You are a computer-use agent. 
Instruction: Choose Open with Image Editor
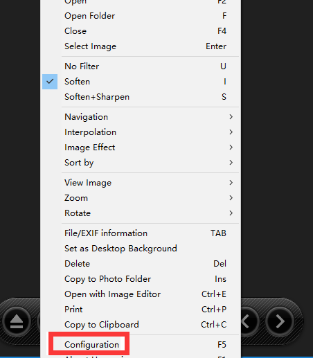pyautogui.click(x=141, y=294)
